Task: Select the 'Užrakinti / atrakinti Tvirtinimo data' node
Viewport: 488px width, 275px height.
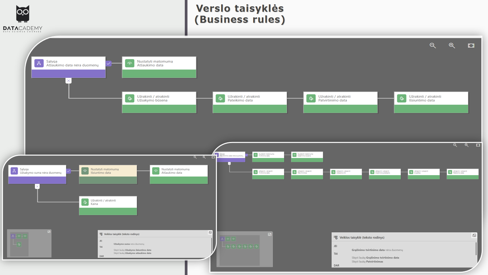Action: [268, 174]
